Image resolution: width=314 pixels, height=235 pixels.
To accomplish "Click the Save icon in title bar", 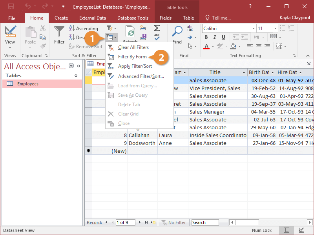I will (11, 7).
